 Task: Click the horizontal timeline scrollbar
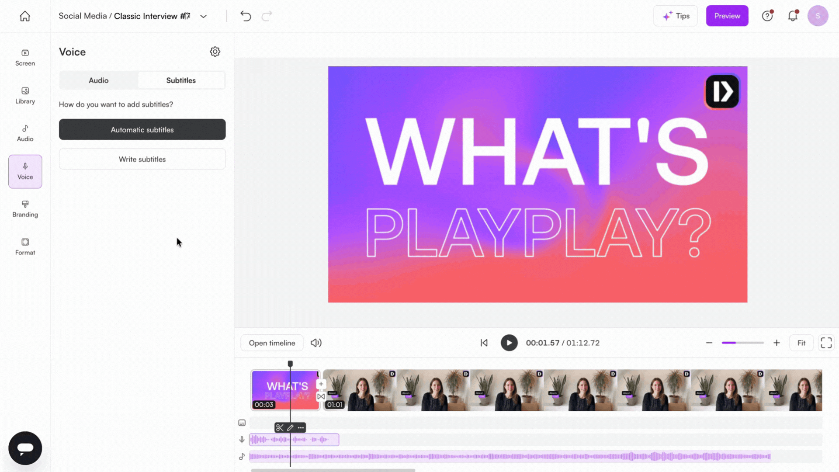333,470
